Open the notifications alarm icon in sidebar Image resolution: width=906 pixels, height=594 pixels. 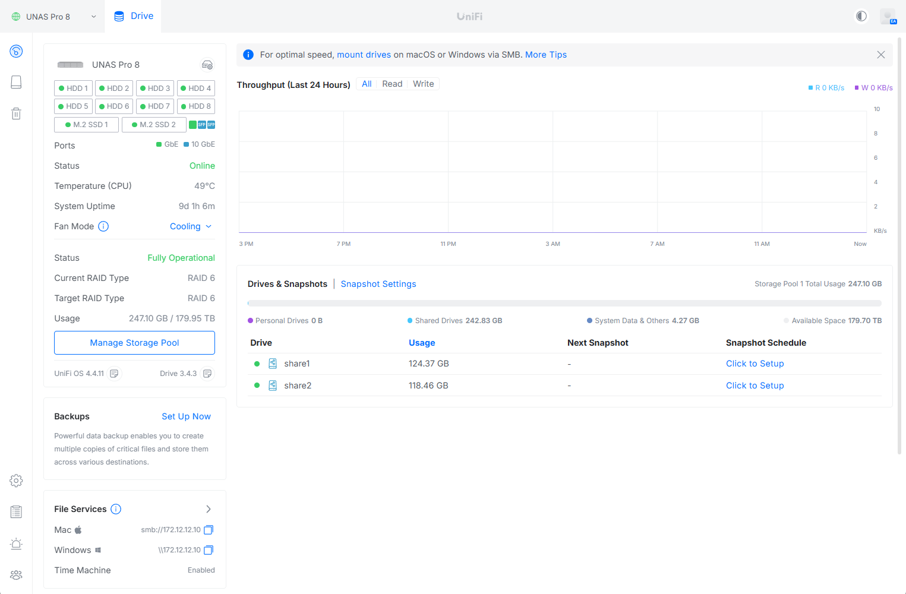pos(16,544)
